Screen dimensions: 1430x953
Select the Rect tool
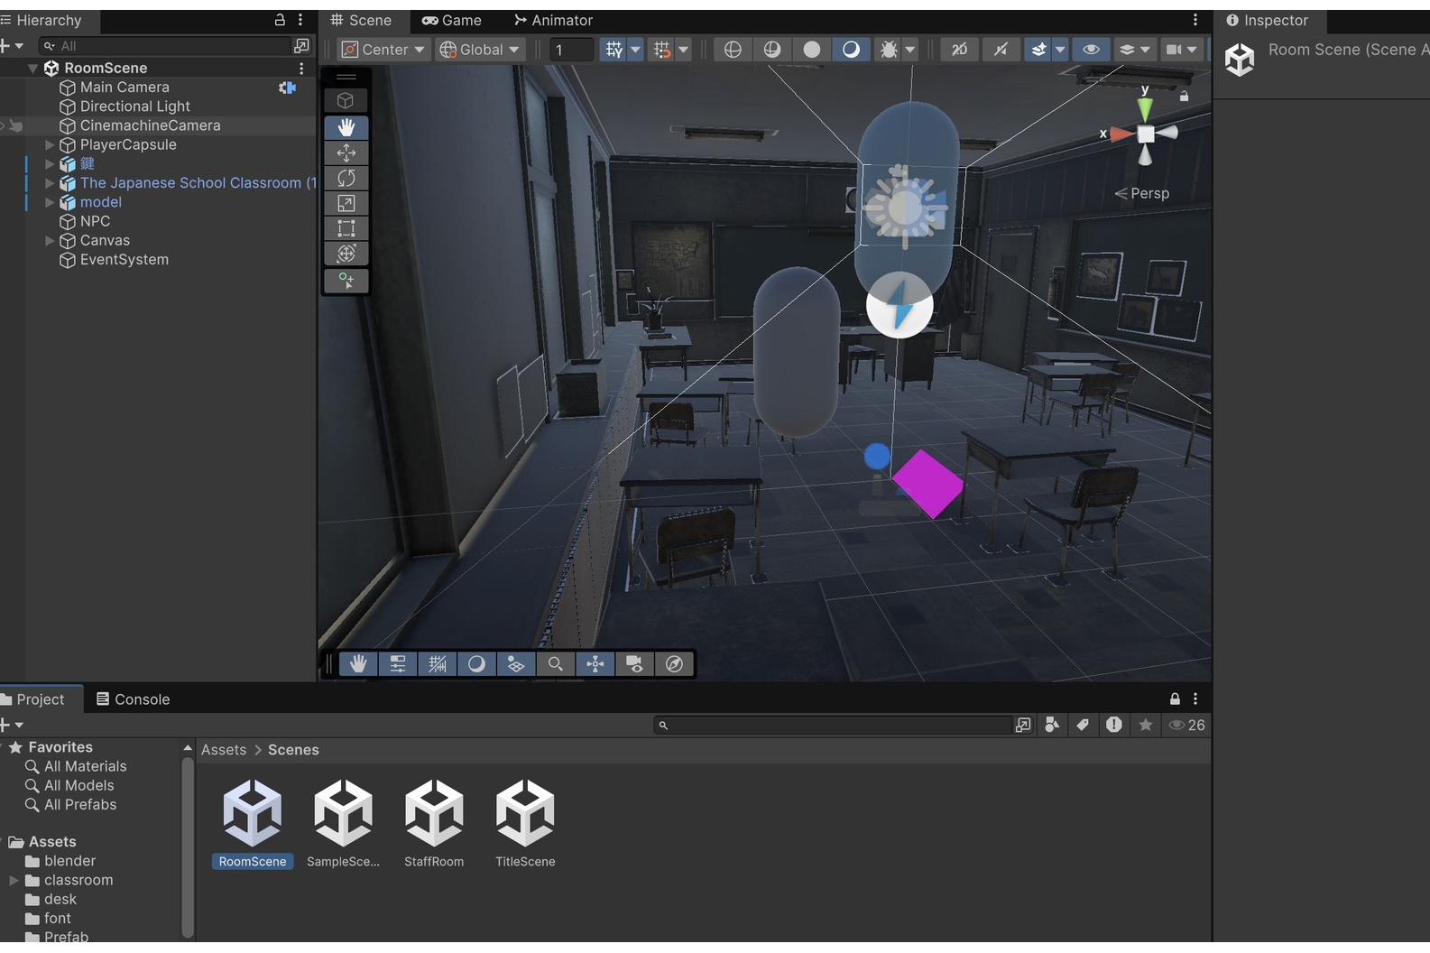pos(346,228)
